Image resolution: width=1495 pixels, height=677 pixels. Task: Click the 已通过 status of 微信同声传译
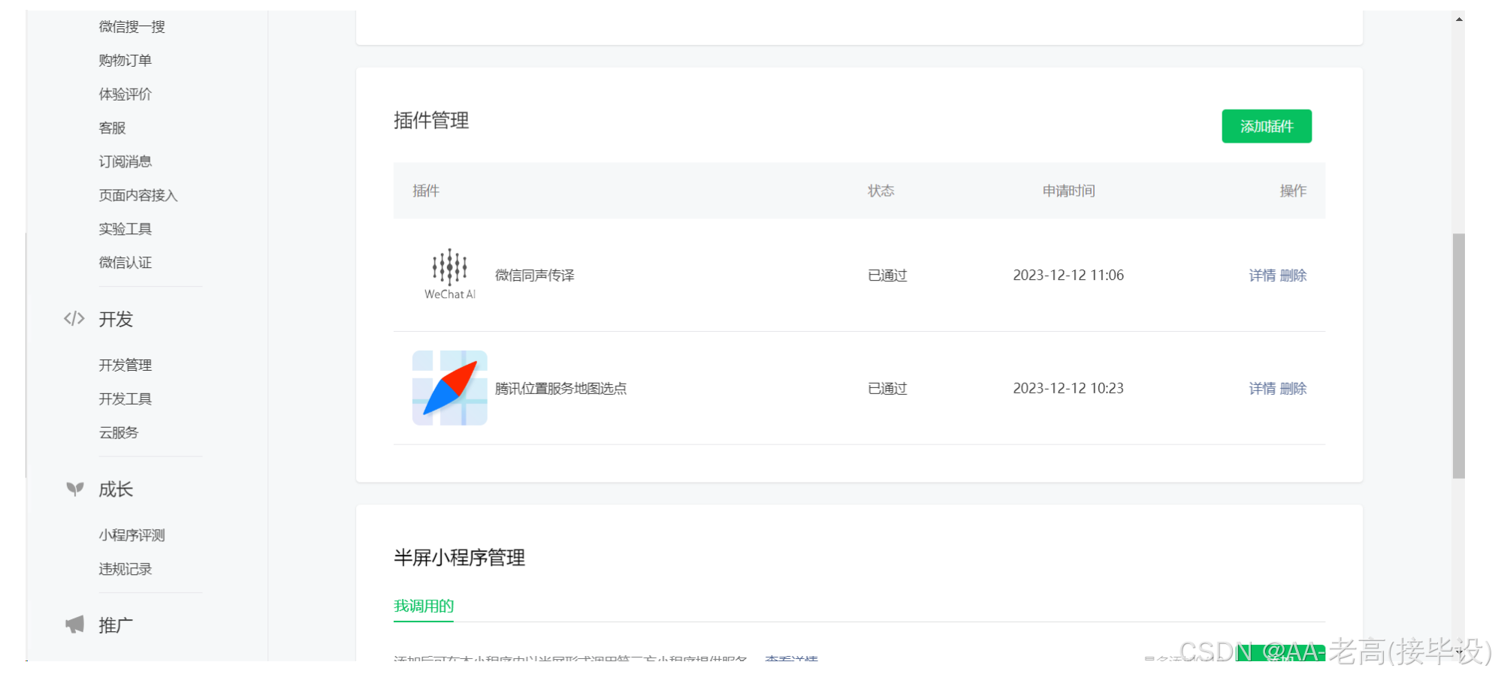[x=888, y=275]
